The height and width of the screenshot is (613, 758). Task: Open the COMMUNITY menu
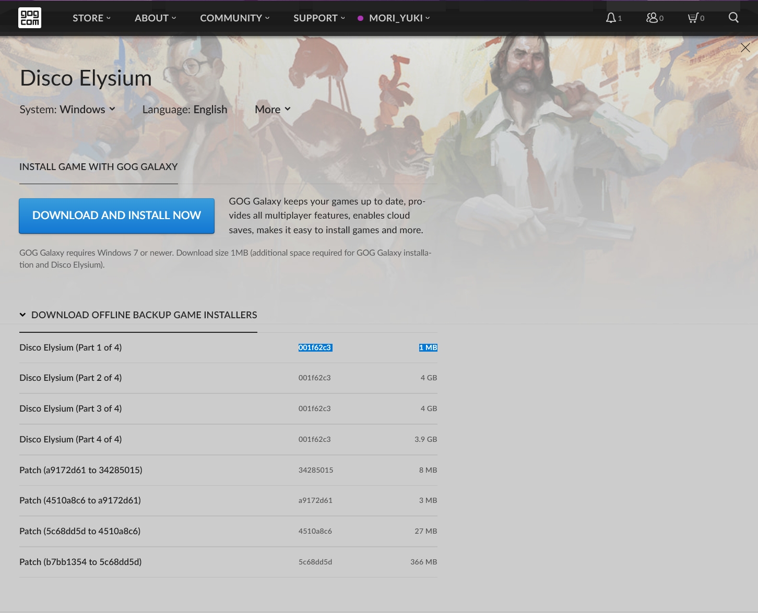[235, 18]
